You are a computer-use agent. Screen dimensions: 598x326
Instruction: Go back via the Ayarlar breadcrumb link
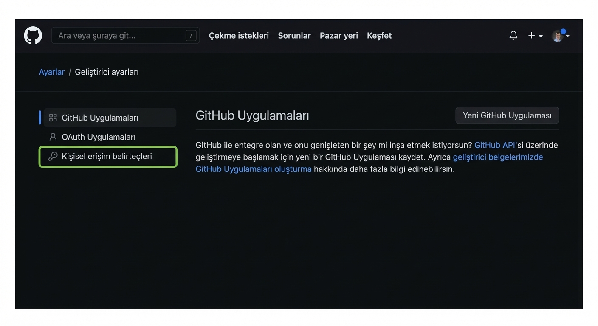point(51,72)
